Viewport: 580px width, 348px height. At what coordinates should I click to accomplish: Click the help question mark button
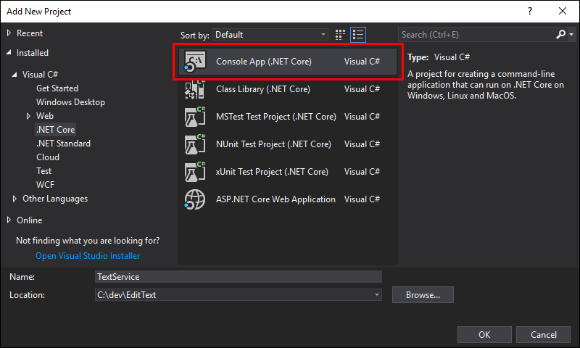coord(530,11)
